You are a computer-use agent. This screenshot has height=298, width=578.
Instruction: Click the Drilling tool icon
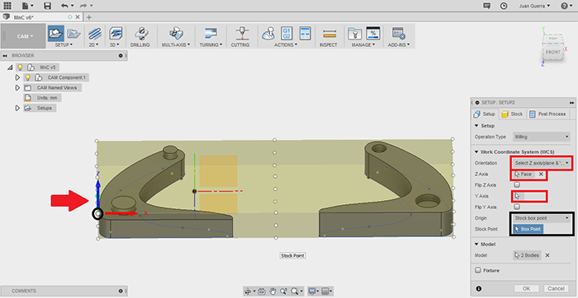tap(140, 34)
